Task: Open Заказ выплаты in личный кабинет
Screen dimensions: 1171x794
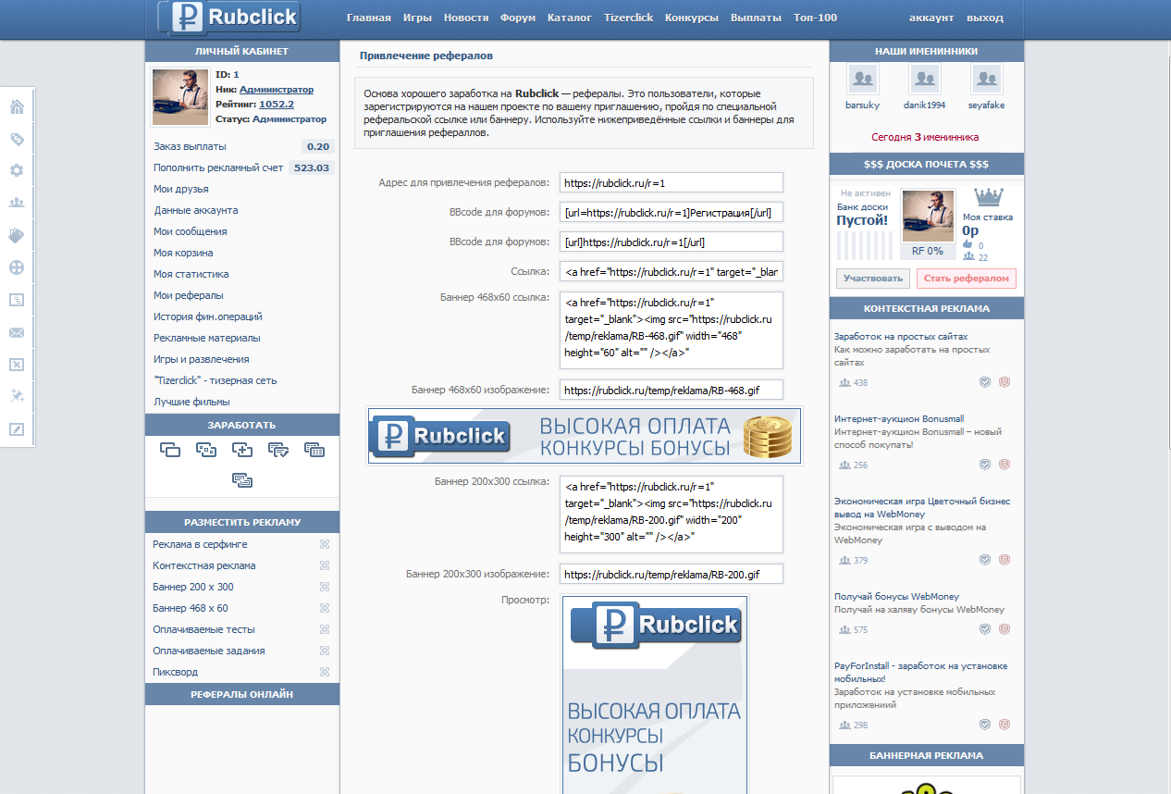Action: (x=190, y=146)
